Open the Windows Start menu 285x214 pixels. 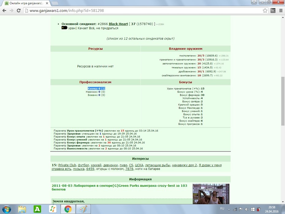(x=7, y=209)
